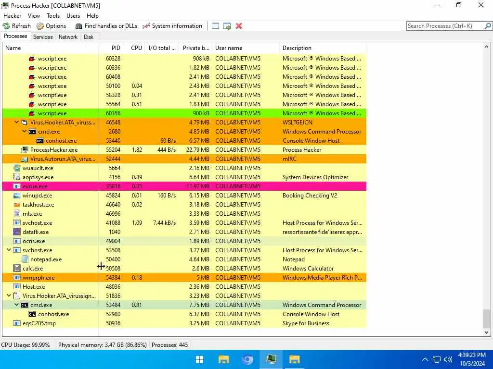The width and height of the screenshot is (493, 369).
Task: Click the ProcessHacker.exe process icon
Action: [x=24, y=150]
